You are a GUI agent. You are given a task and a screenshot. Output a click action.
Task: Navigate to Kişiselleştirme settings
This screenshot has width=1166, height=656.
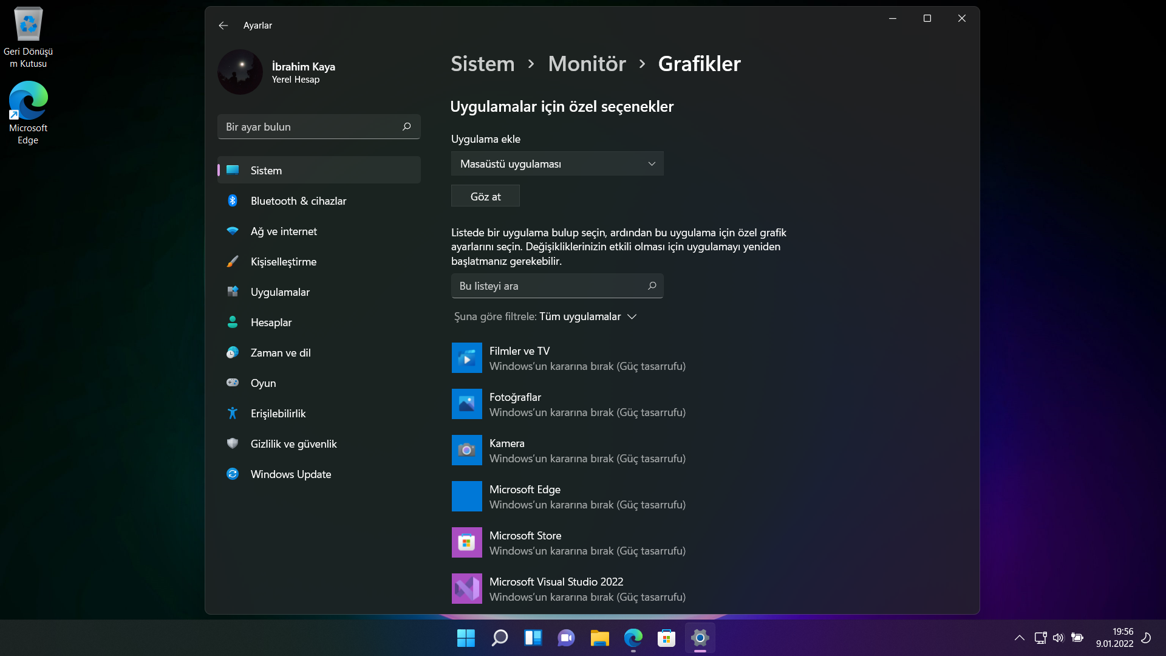283,262
